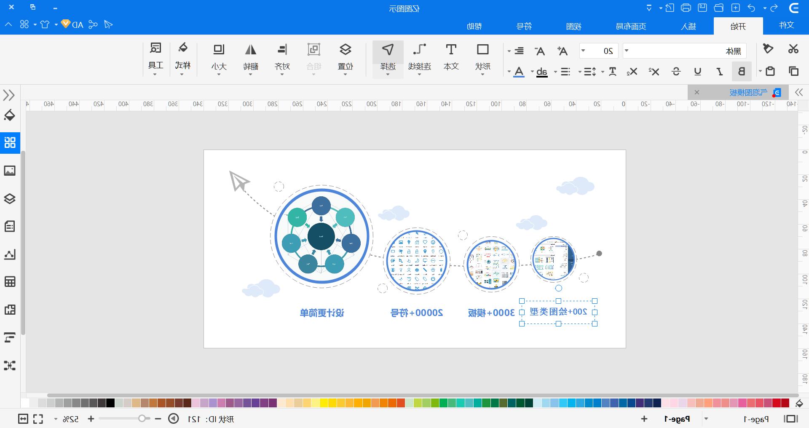The width and height of the screenshot is (809, 428).
Task: Toggle Italic formatting
Action: click(x=720, y=71)
